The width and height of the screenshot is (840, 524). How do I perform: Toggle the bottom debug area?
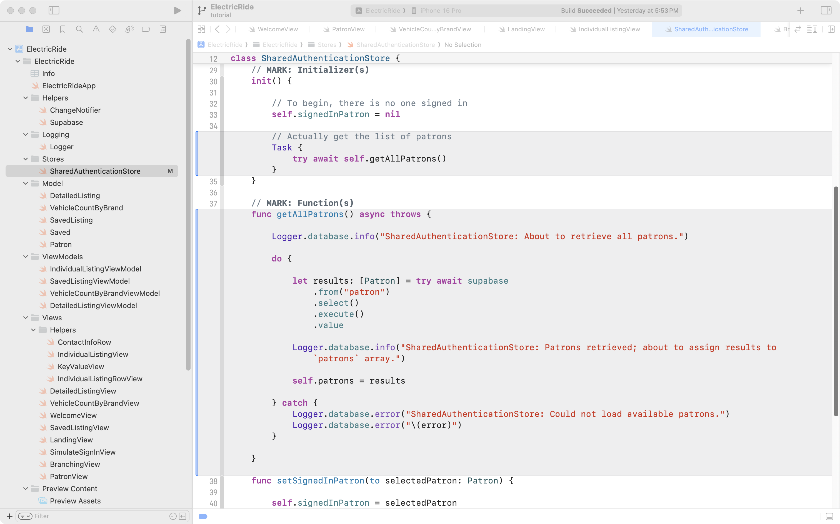coord(829,517)
